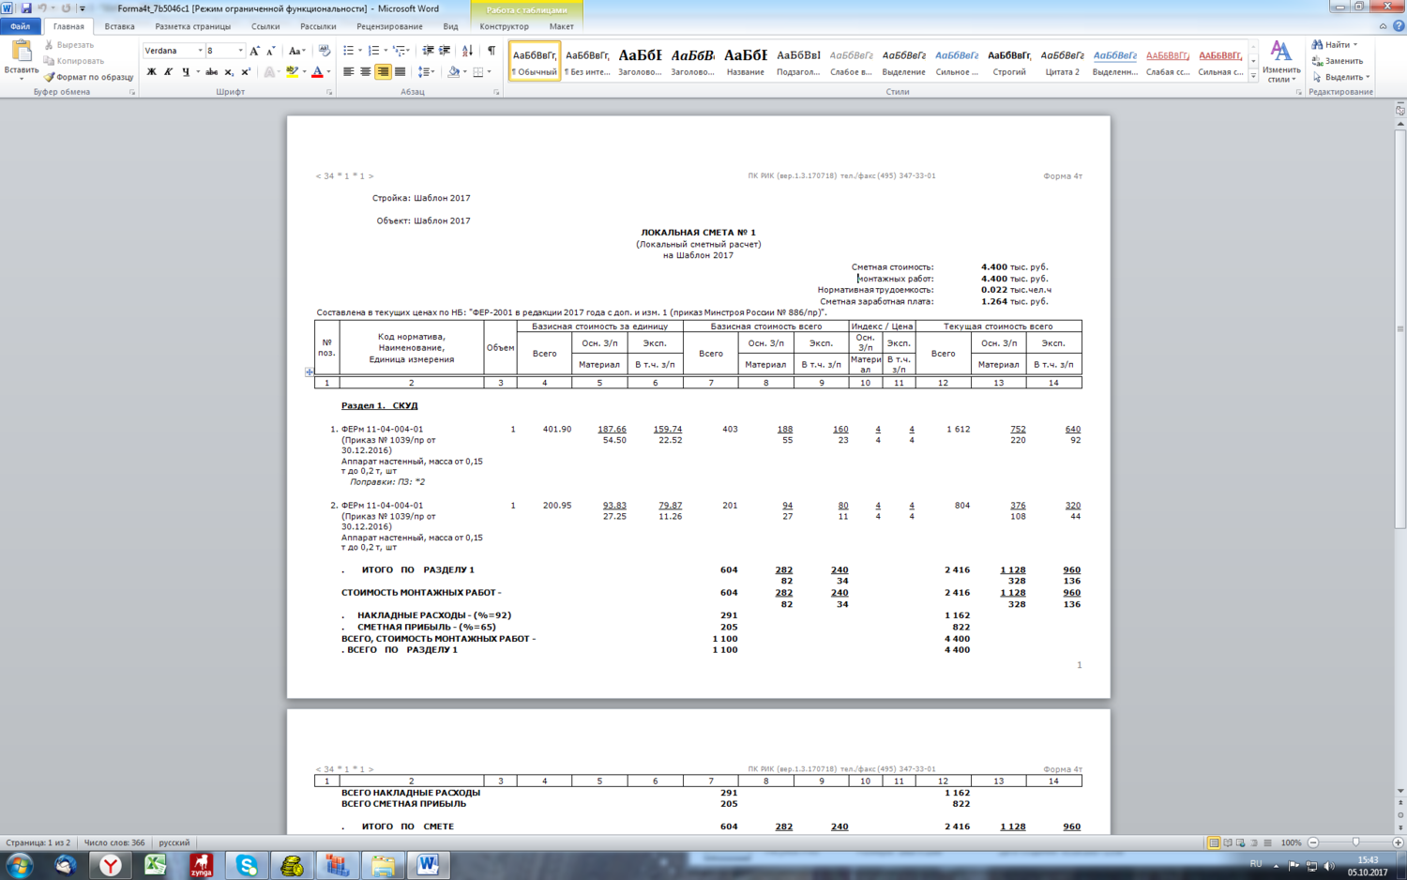Open the Change Case (Аа) dropdown
The image size is (1407, 880).
pos(296,51)
